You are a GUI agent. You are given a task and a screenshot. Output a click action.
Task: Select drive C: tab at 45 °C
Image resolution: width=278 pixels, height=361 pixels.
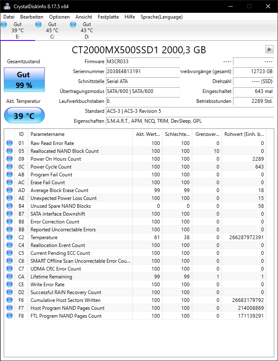tap(52, 31)
